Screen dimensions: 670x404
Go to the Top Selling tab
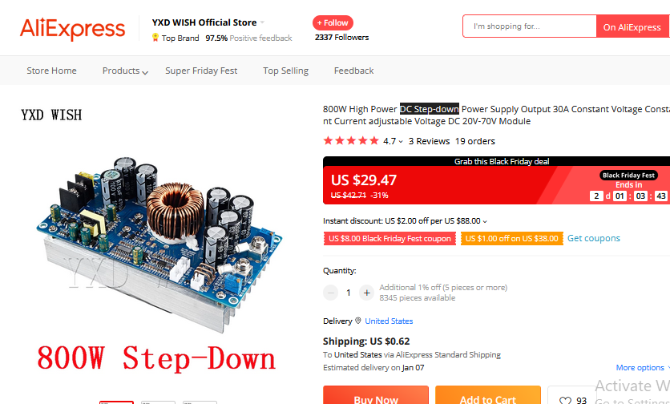(x=285, y=71)
